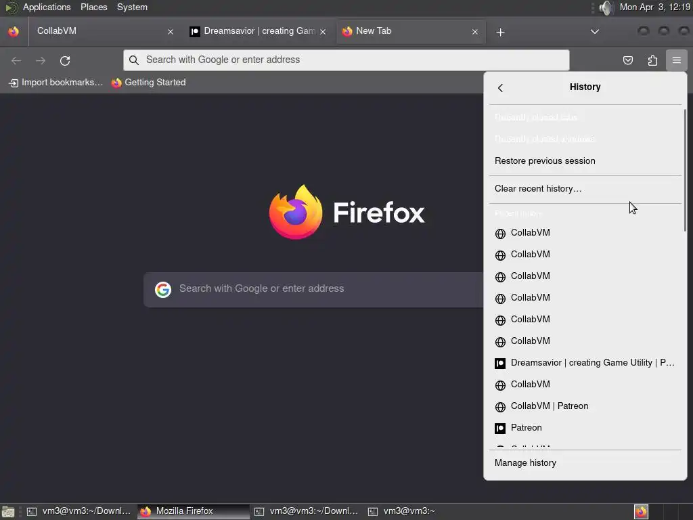The width and height of the screenshot is (693, 520).
Task: Go back one page
Action: point(16,60)
